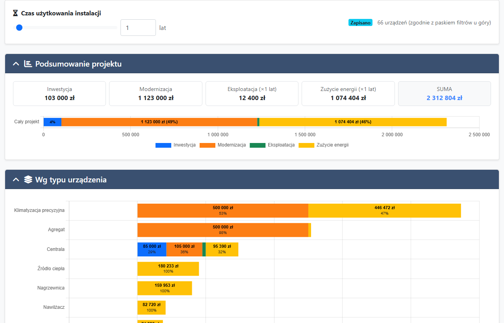The height and width of the screenshot is (323, 504).
Task: Click the hourglass icon beside Czas użytkowania instalacji
Action: (x=15, y=13)
